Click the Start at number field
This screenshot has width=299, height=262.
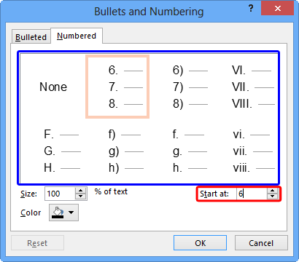[x=252, y=194]
